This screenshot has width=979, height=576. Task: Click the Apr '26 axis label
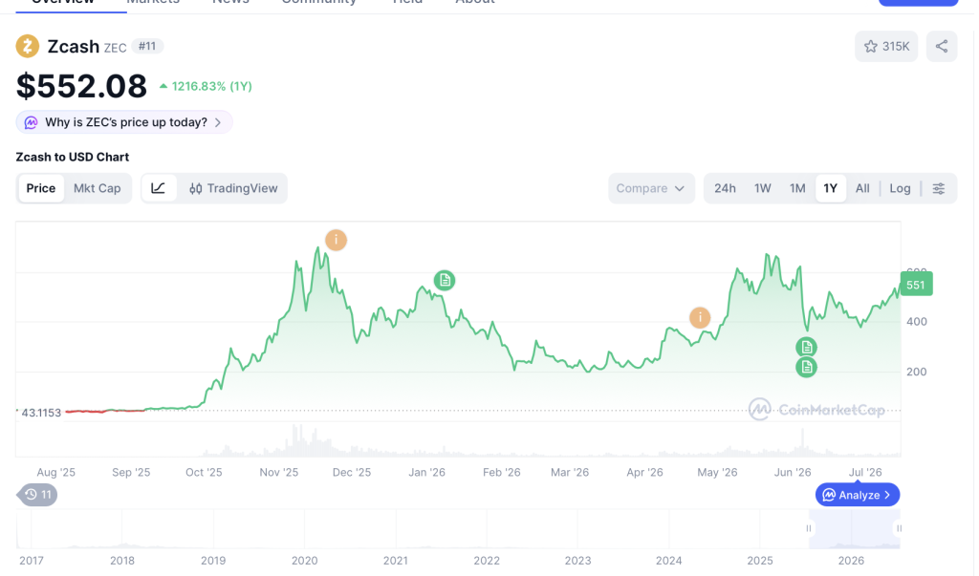(x=644, y=473)
